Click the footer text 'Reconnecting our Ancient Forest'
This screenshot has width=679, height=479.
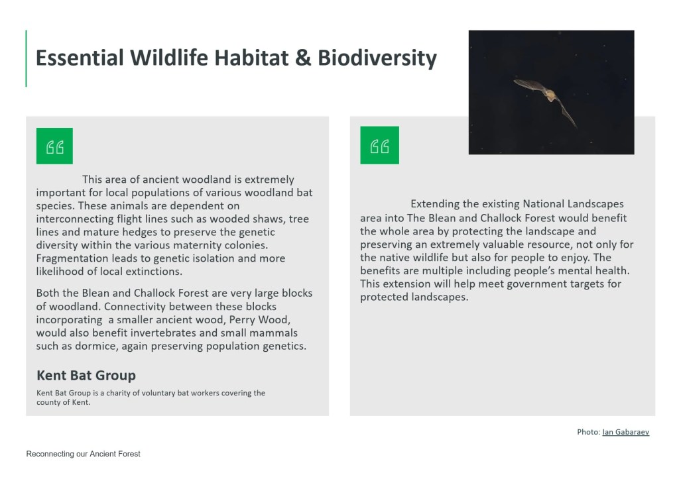pos(83,454)
